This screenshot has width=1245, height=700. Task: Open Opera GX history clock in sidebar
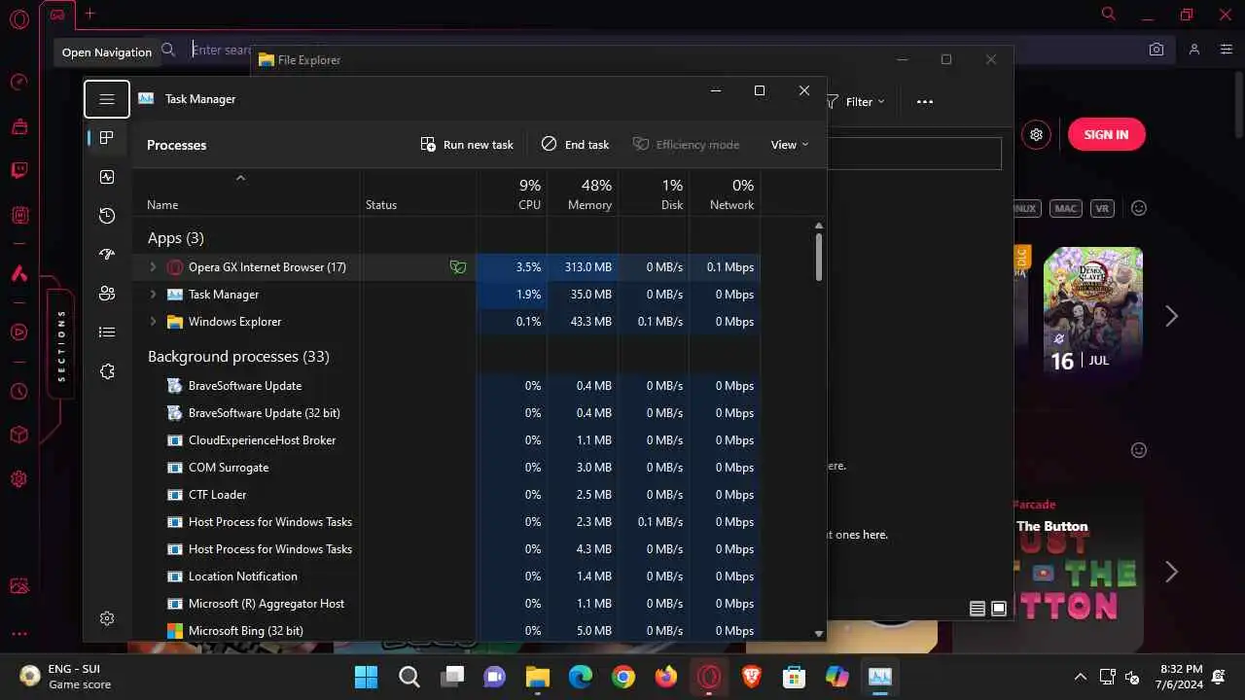pyautogui.click(x=18, y=392)
